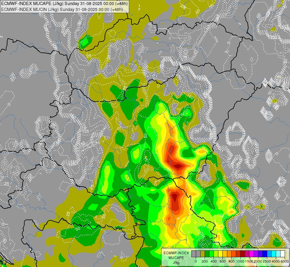The height and width of the screenshot is (267, 290).
Task: Click the '4000' legend scale value
Action: pyautogui.click(x=276, y=261)
